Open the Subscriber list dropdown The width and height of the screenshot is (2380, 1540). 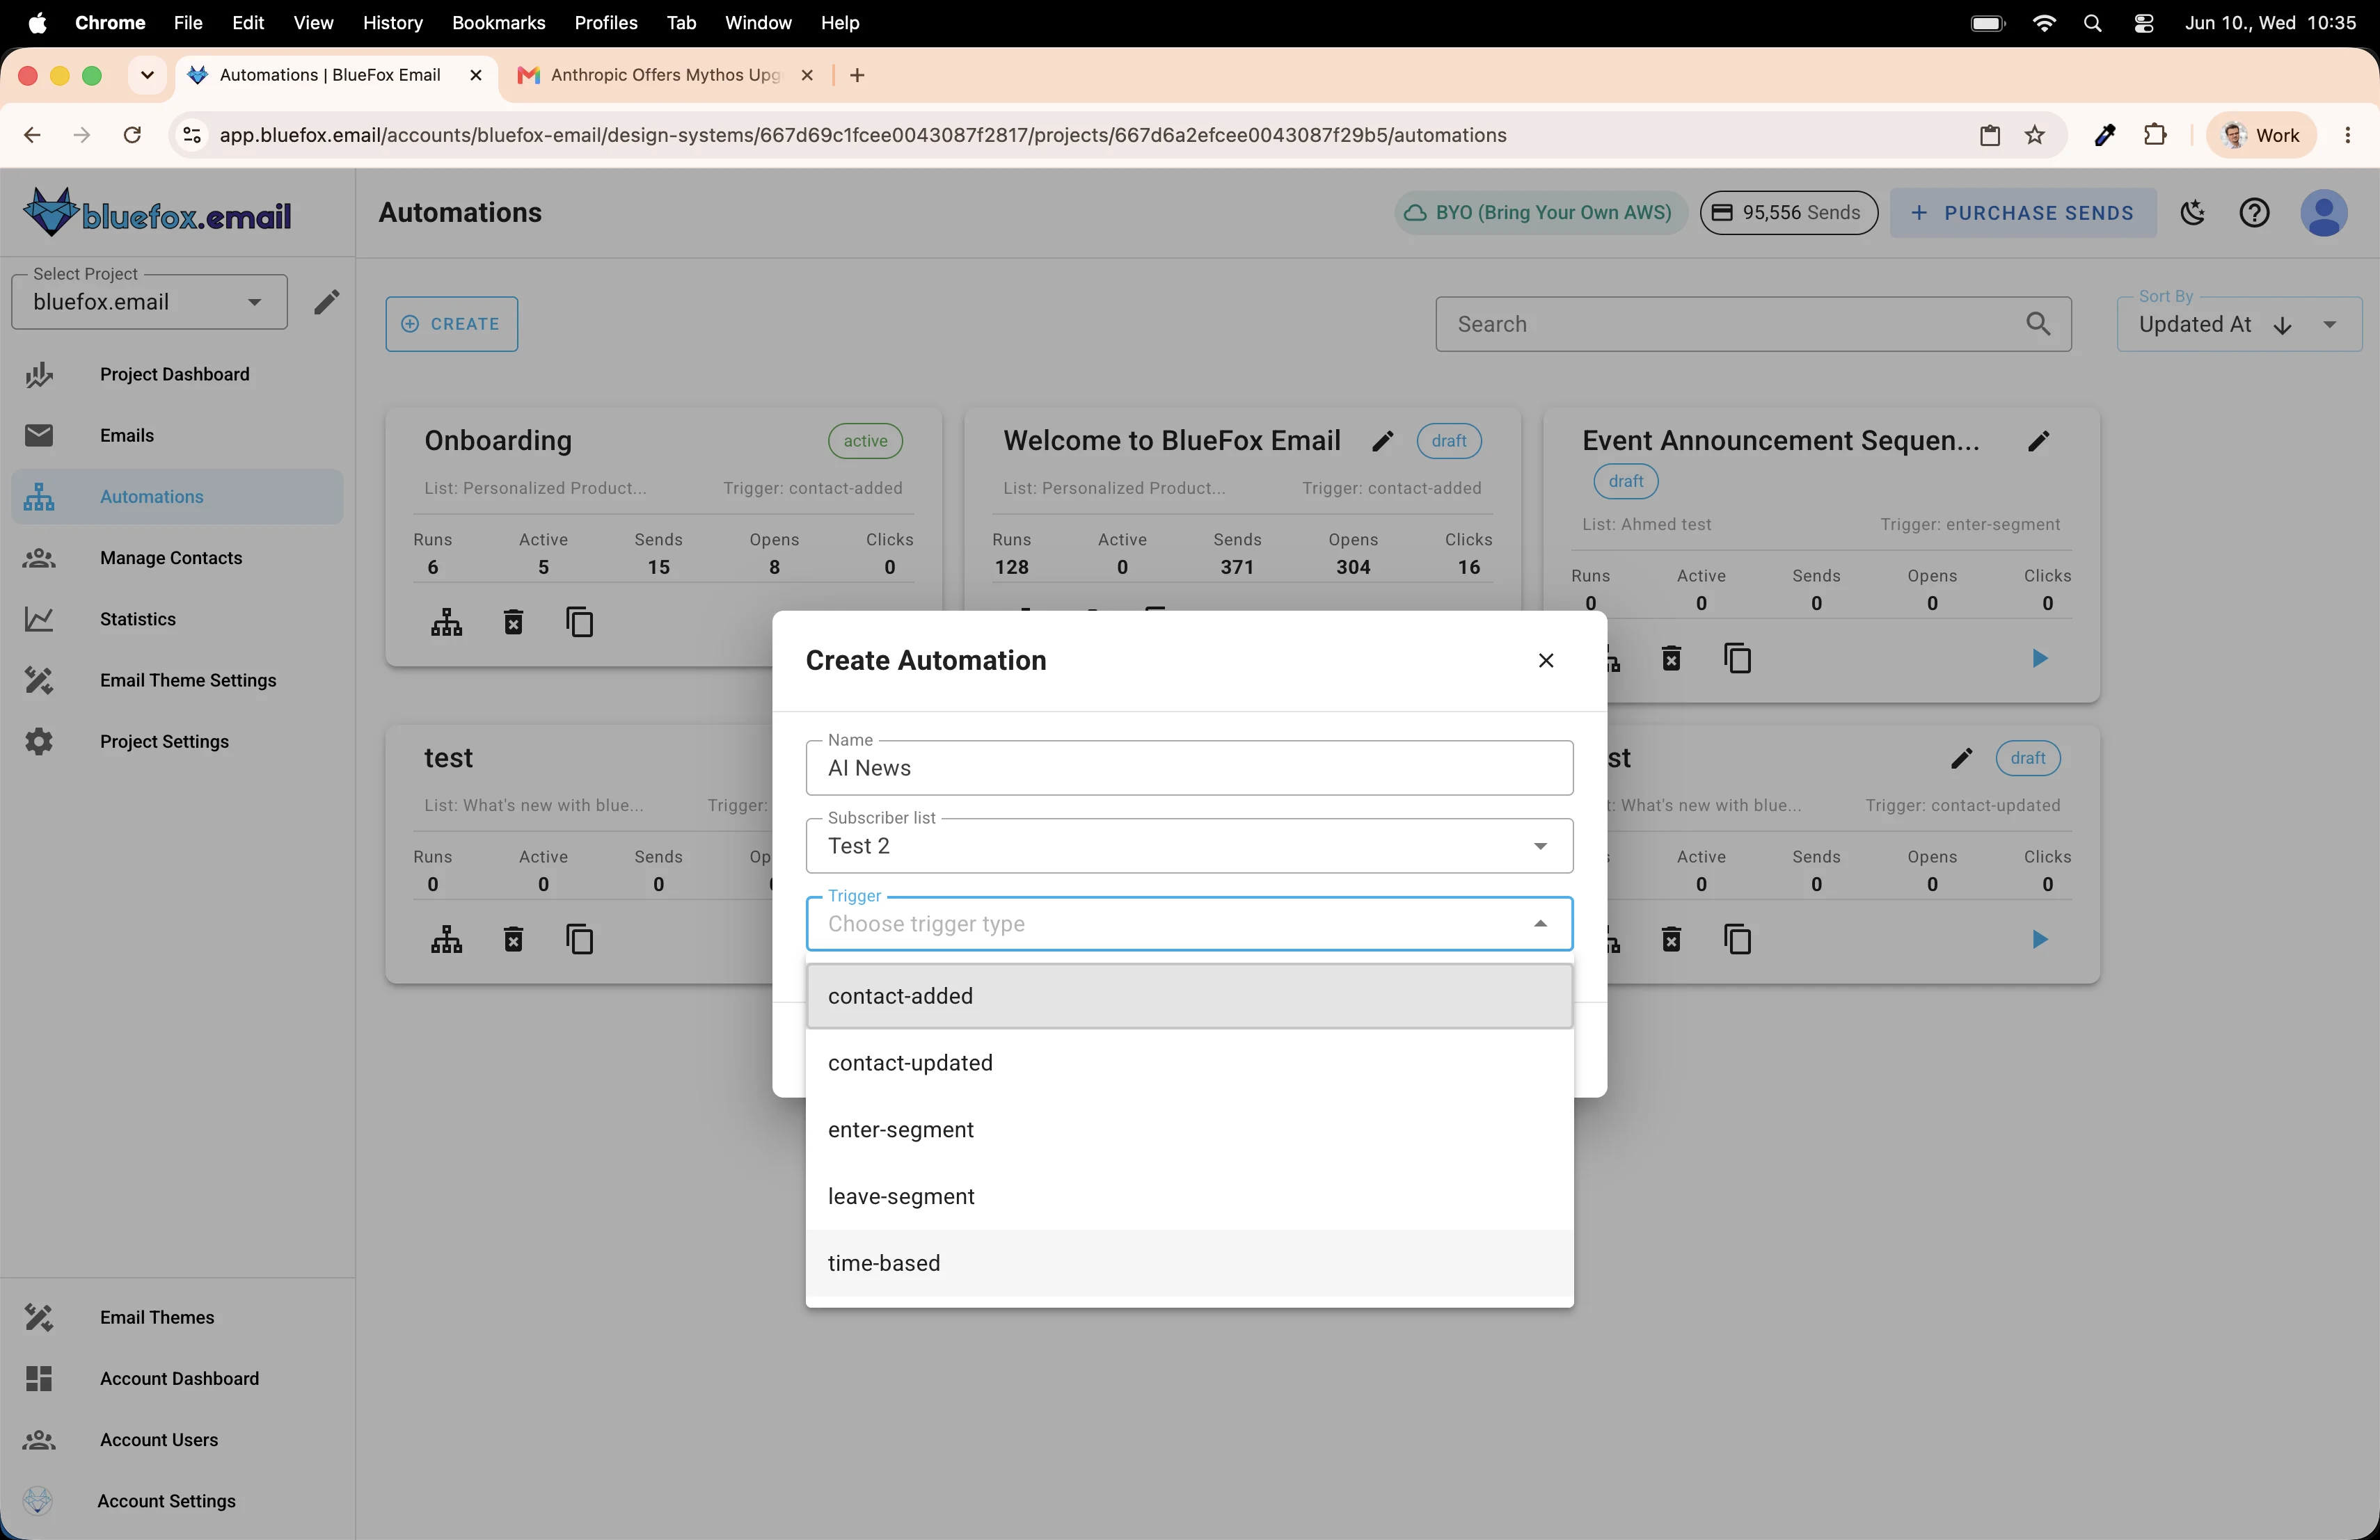1189,845
